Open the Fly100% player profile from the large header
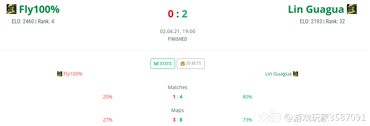Viewport: 370px width, 126px height. 39,9
